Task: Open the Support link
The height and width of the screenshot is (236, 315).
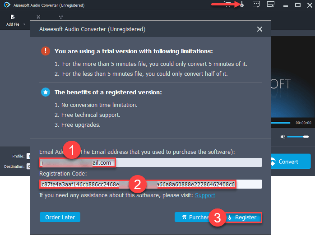Action: coord(205,195)
